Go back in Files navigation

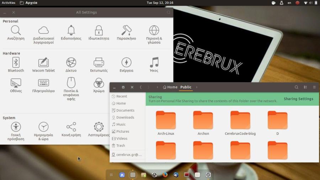coord(140,87)
